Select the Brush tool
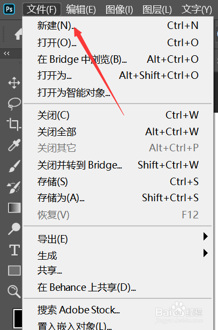The width and height of the screenshot is (218, 330). pyautogui.click(x=14, y=166)
